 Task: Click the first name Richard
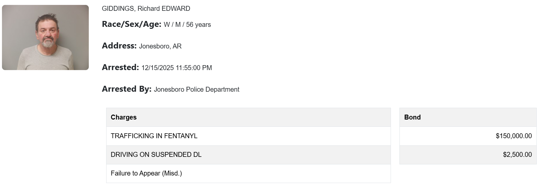pyautogui.click(x=148, y=9)
